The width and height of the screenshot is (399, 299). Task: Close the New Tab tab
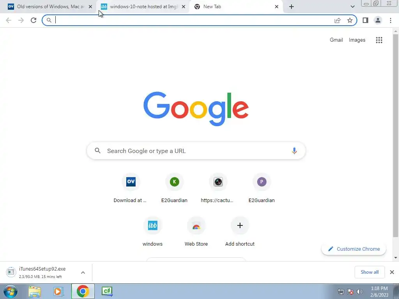(x=277, y=7)
